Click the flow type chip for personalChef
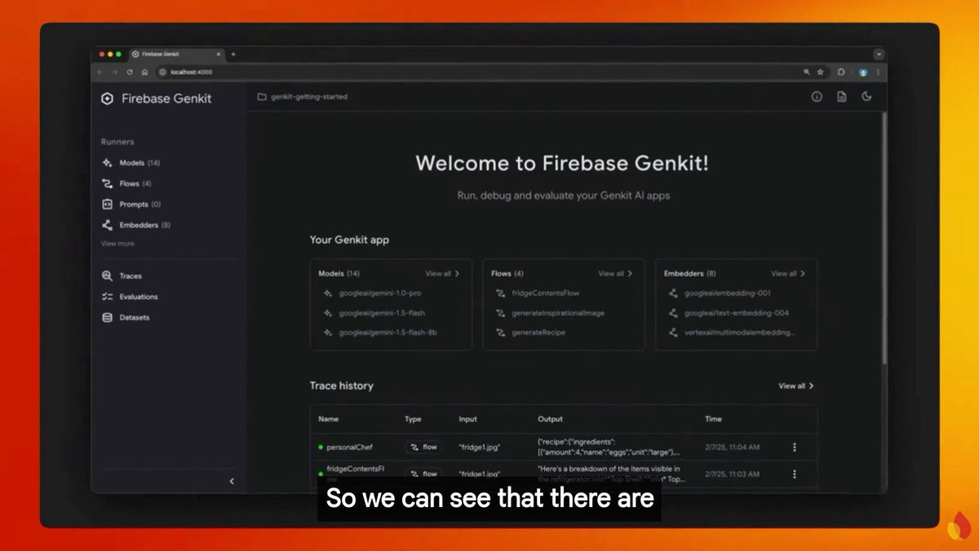This screenshot has width=979, height=551. pyautogui.click(x=424, y=447)
